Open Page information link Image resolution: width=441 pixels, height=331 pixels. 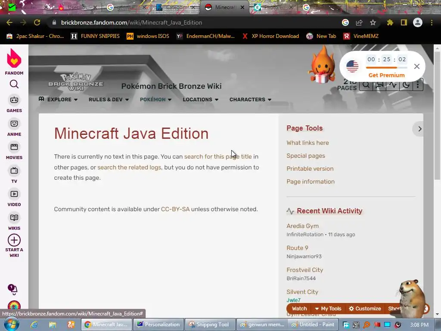coord(311,181)
